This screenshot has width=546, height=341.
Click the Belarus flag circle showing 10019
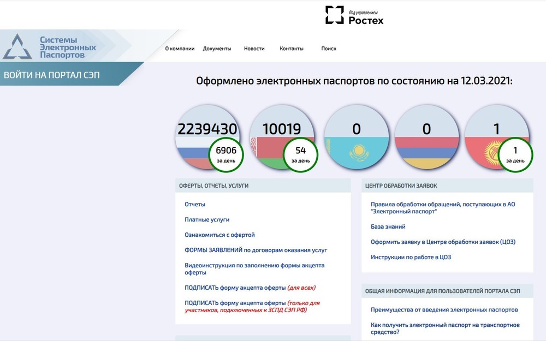[273, 131]
